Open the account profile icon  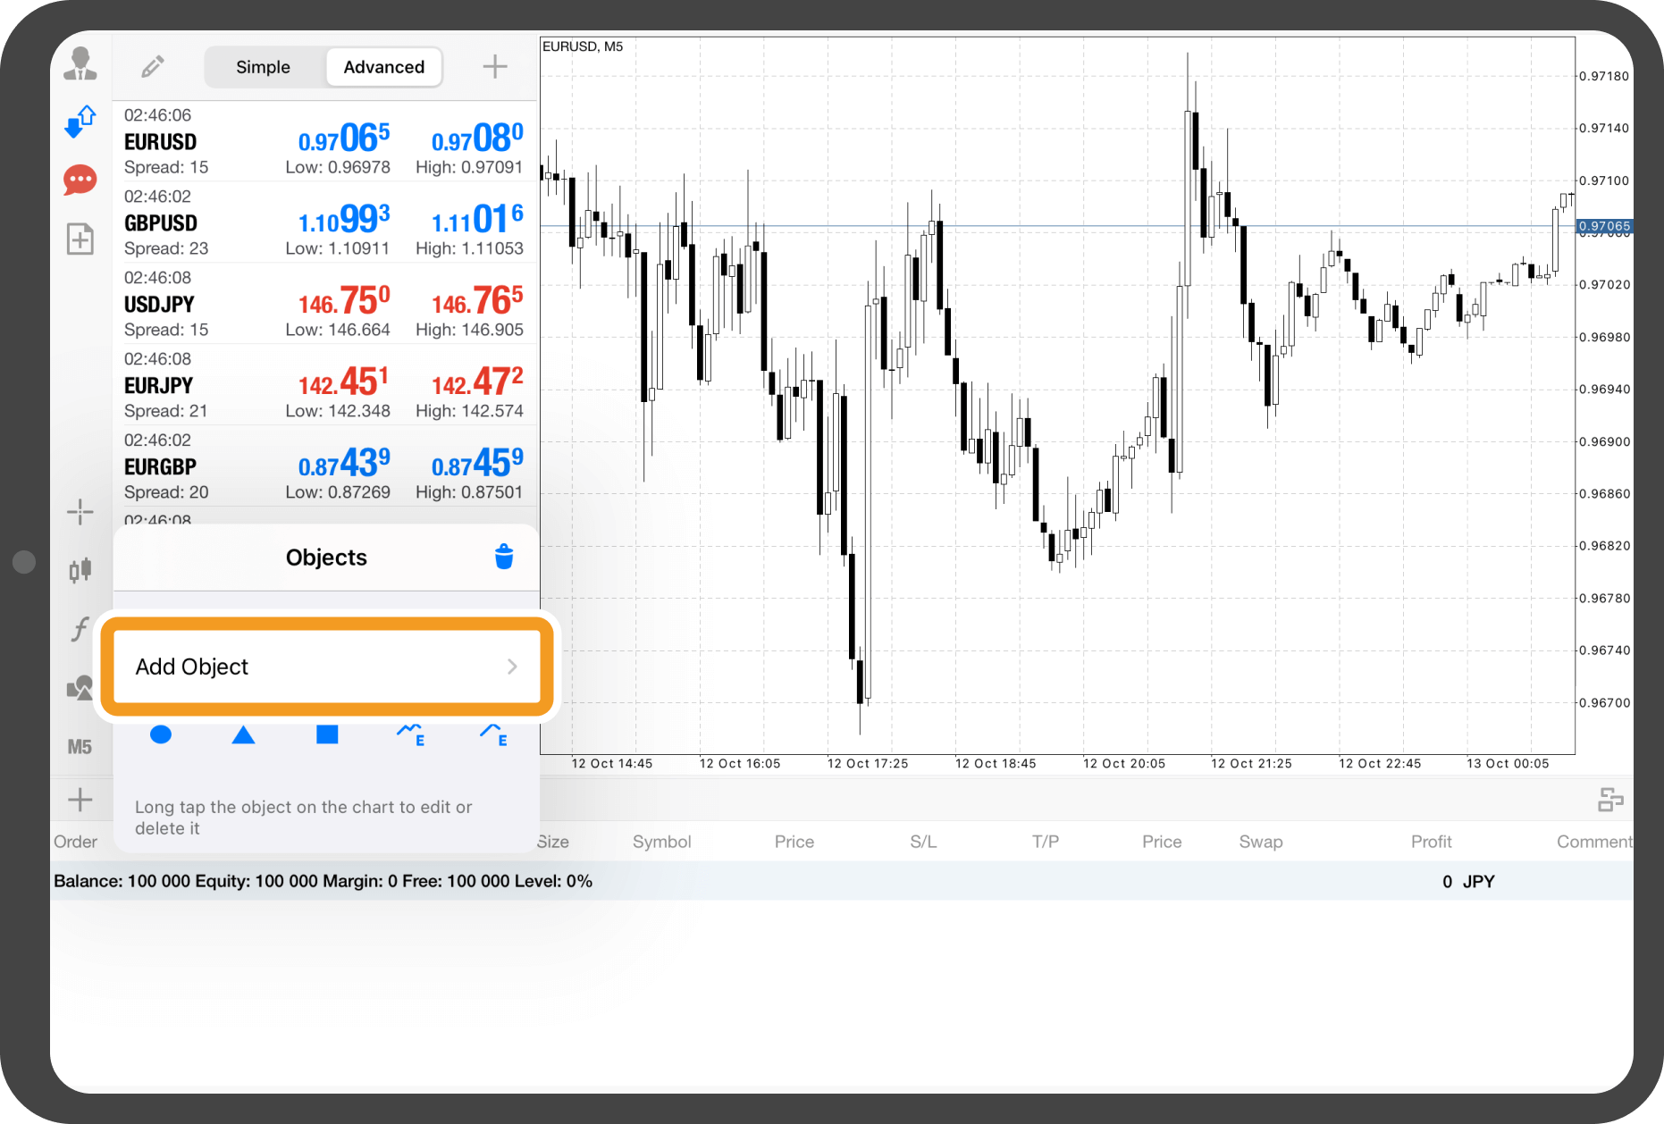[x=80, y=64]
